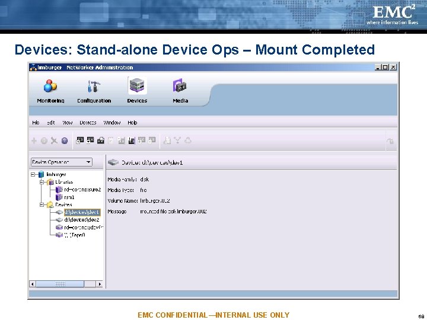The height and width of the screenshot is (320, 427).
Task: Select the limburger server tree item
Action: 56,174
